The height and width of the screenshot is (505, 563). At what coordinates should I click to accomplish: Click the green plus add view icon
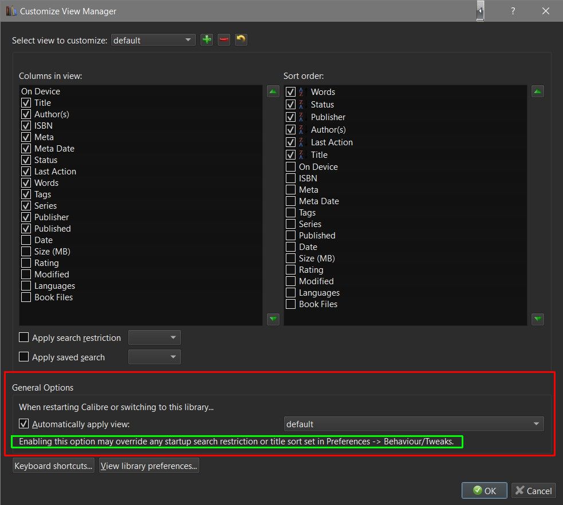207,40
